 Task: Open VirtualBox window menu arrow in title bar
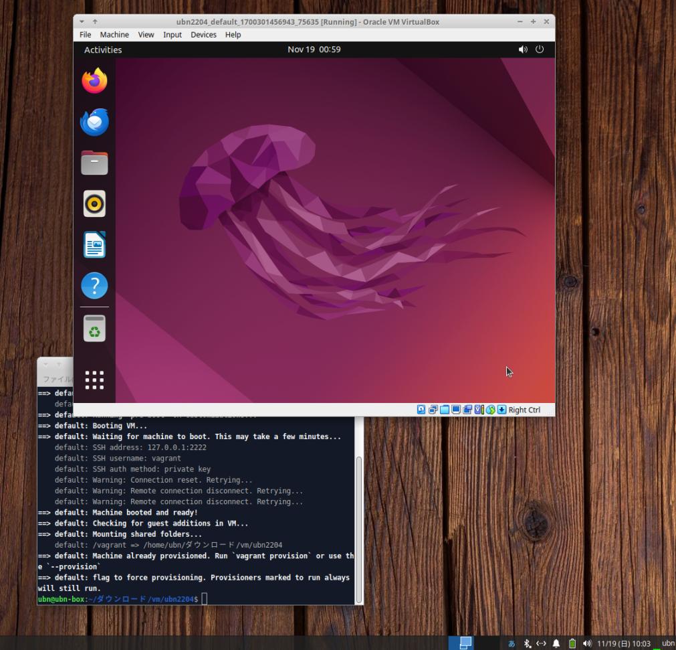[x=82, y=21]
